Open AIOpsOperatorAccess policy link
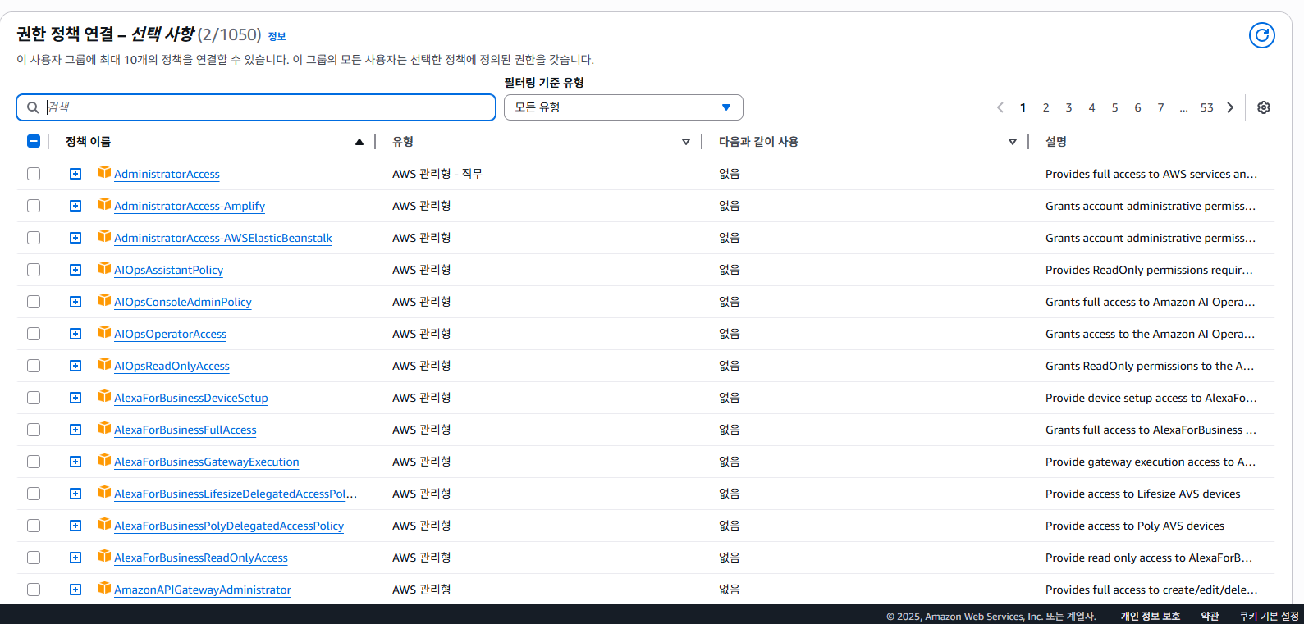This screenshot has height=624, width=1304. [170, 334]
